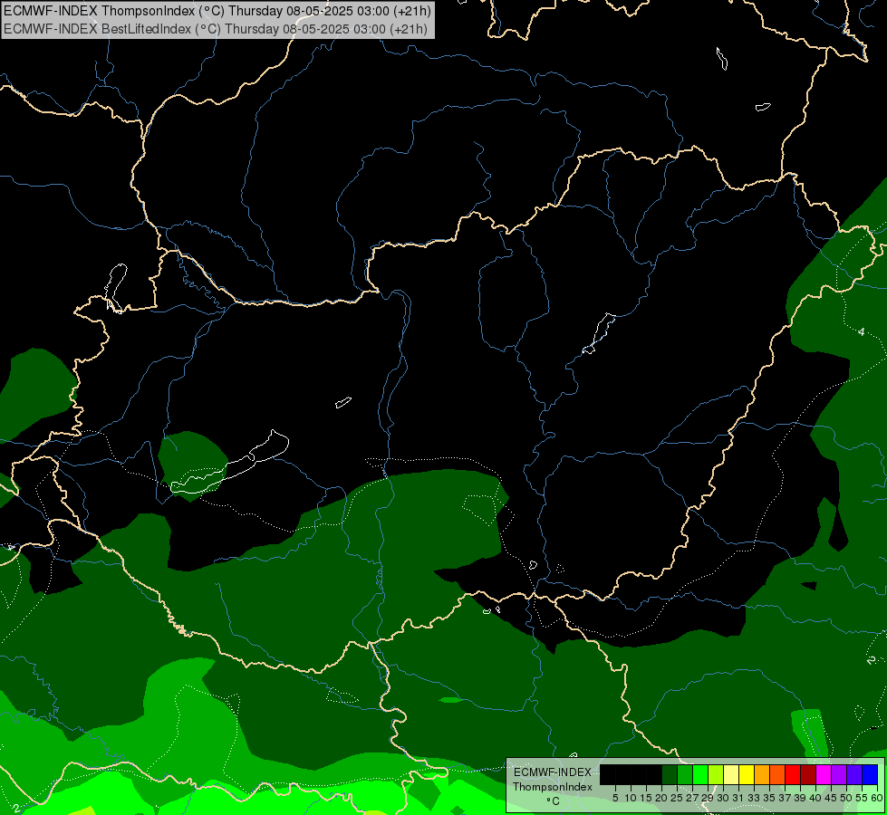
Task: Click the ThompsonIndex title line at top
Action: [x=217, y=10]
